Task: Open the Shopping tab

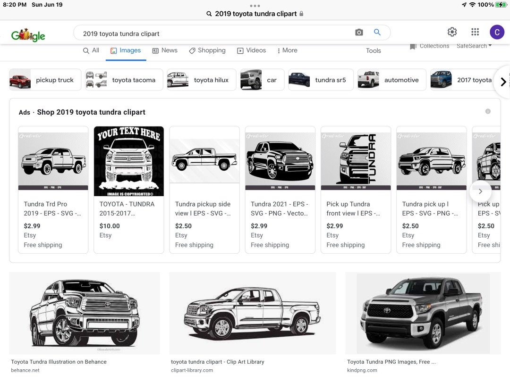Action: pyautogui.click(x=207, y=50)
